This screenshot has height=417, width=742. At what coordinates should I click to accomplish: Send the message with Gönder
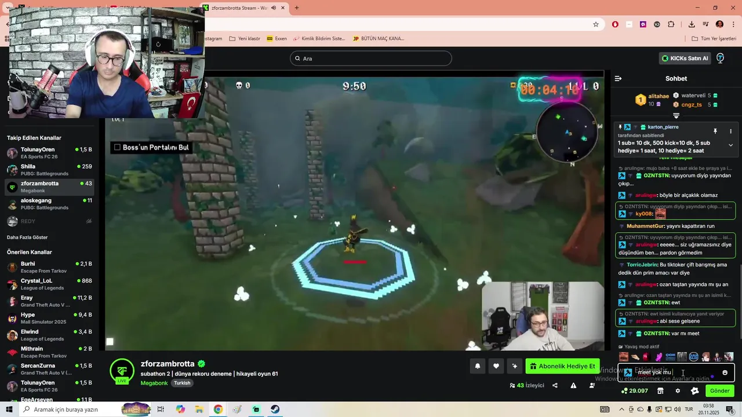pyautogui.click(x=719, y=391)
